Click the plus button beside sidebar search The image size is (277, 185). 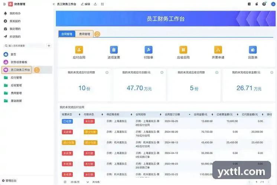[49, 46]
